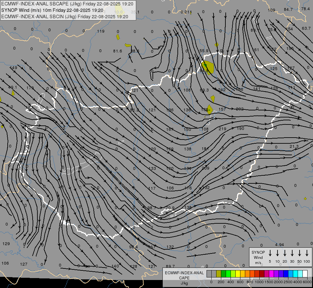
Task: Click the CAPE value 242 on map
Action: point(222,90)
